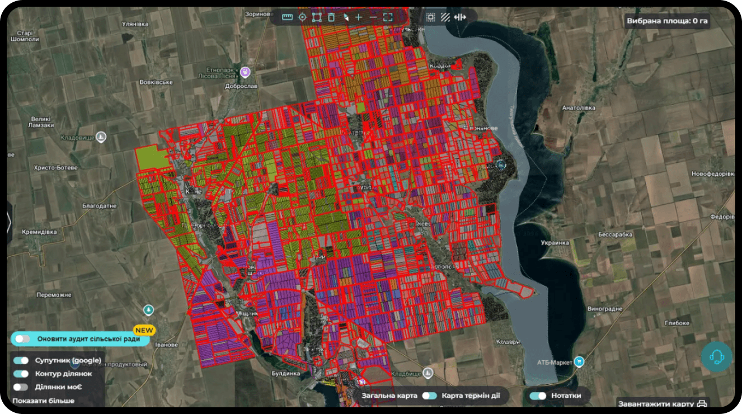Click the Завантажити карту button
Image resolution: width=742 pixels, height=414 pixels.
[x=663, y=403]
